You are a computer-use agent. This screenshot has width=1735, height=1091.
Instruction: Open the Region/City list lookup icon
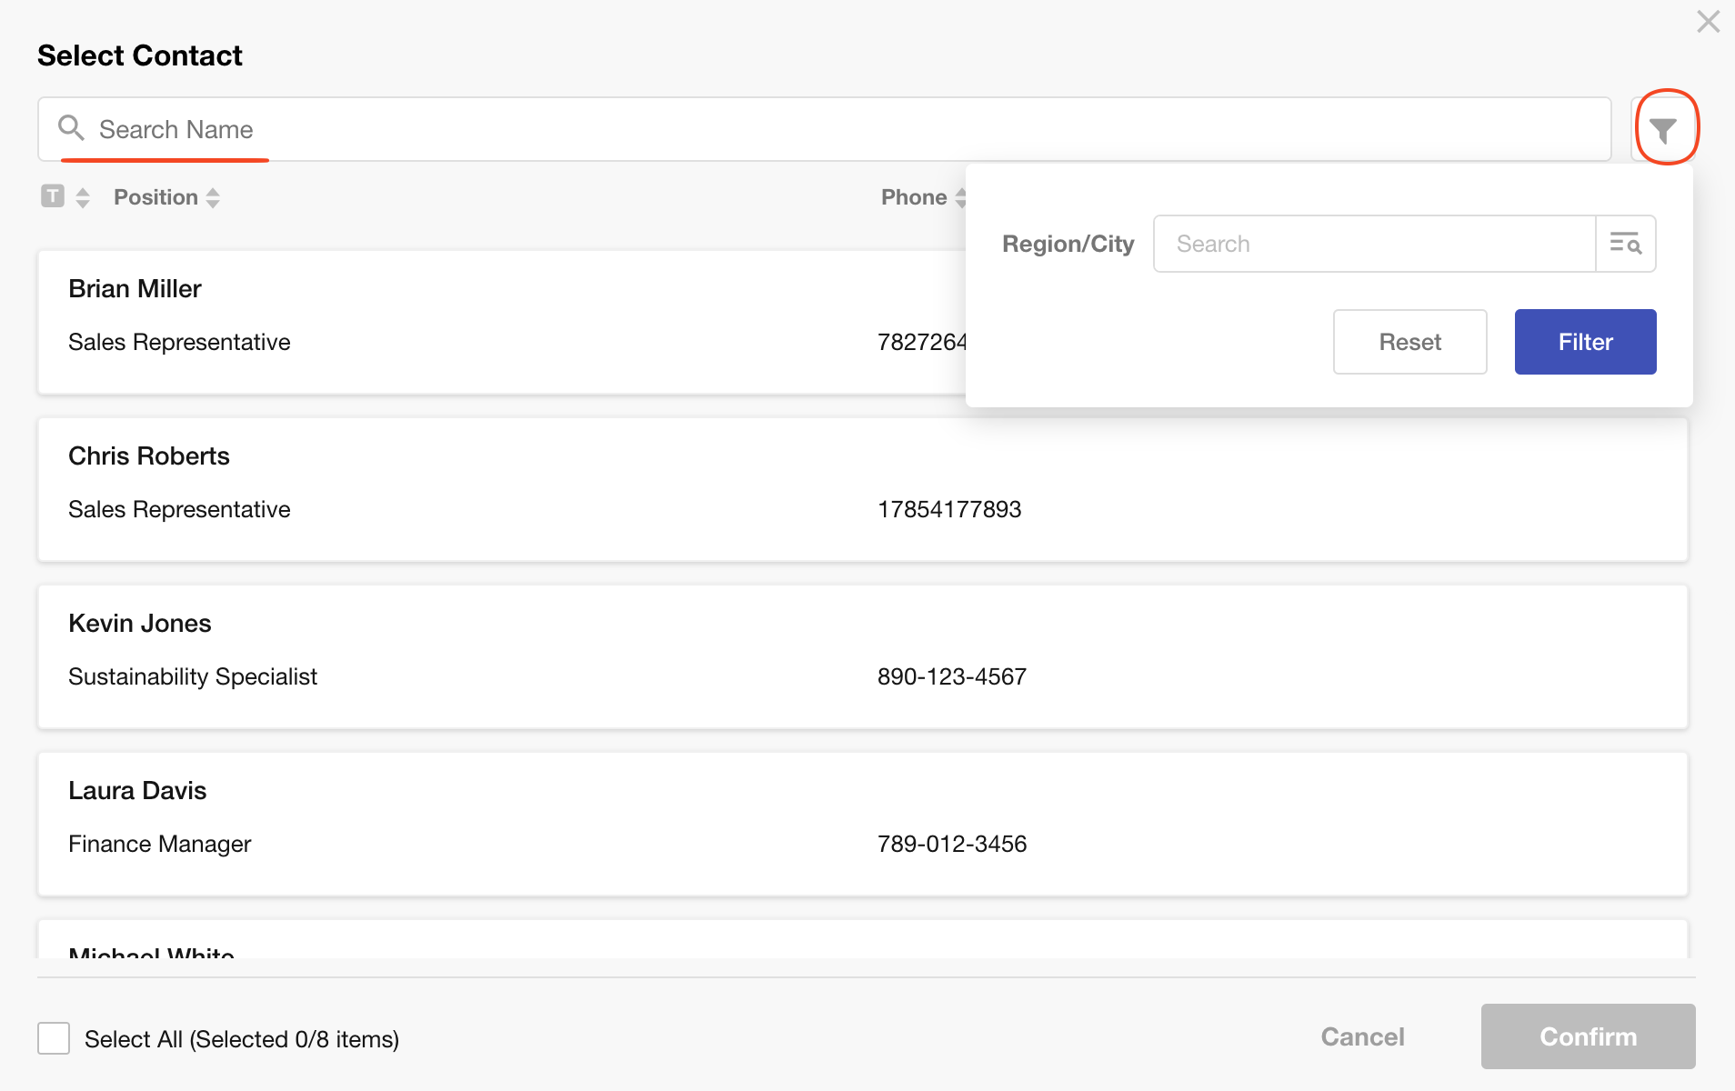pyautogui.click(x=1625, y=244)
